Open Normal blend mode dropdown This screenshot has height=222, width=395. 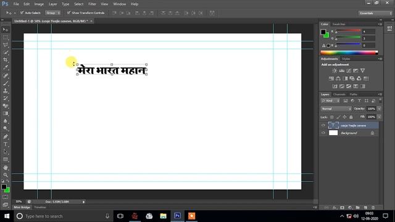click(x=336, y=109)
